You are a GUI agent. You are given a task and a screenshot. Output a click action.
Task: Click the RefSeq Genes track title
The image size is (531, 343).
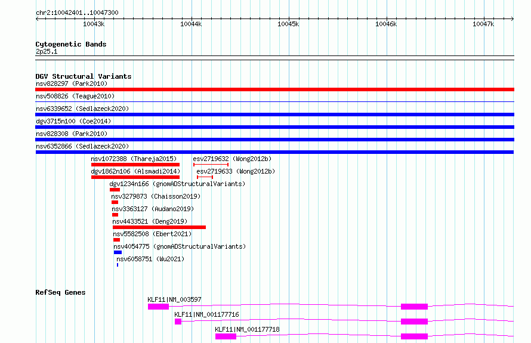click(x=60, y=292)
